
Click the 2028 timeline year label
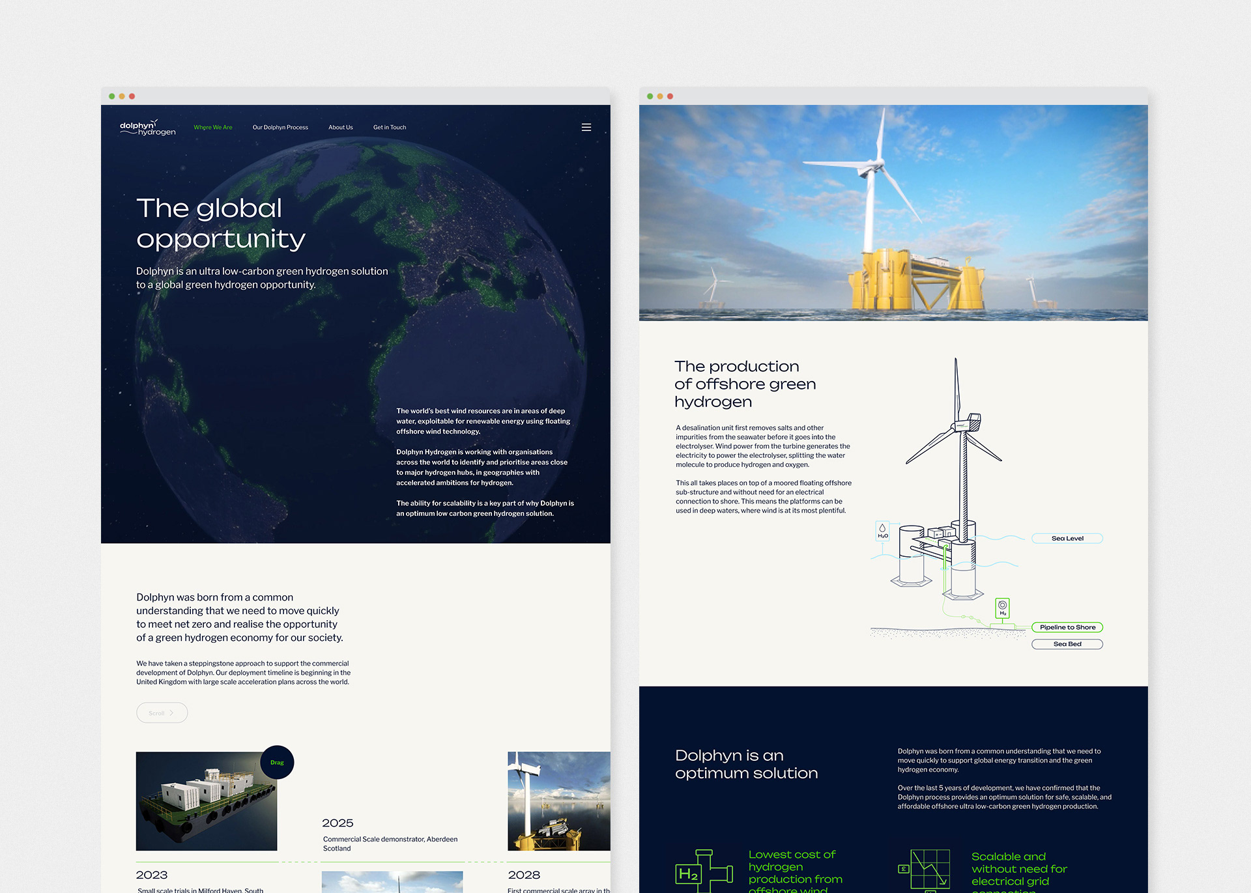[x=524, y=875]
